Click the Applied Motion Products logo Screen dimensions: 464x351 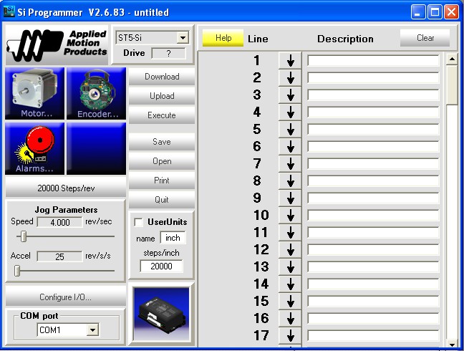point(57,45)
